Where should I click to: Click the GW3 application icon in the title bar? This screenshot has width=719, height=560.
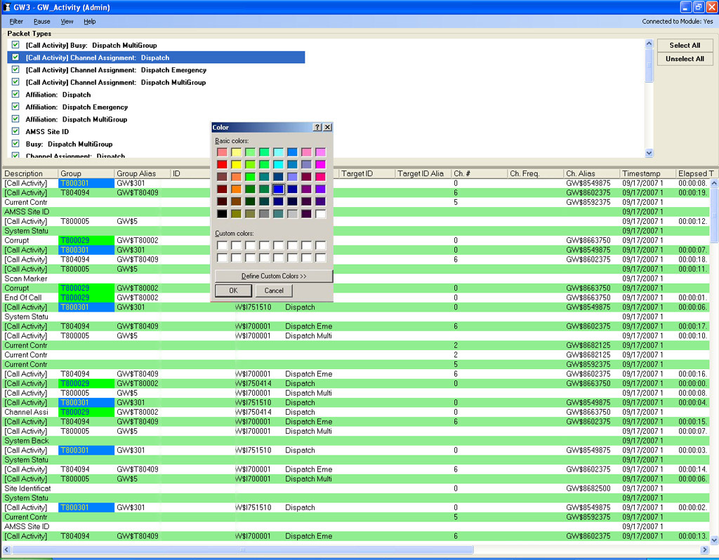7,7
